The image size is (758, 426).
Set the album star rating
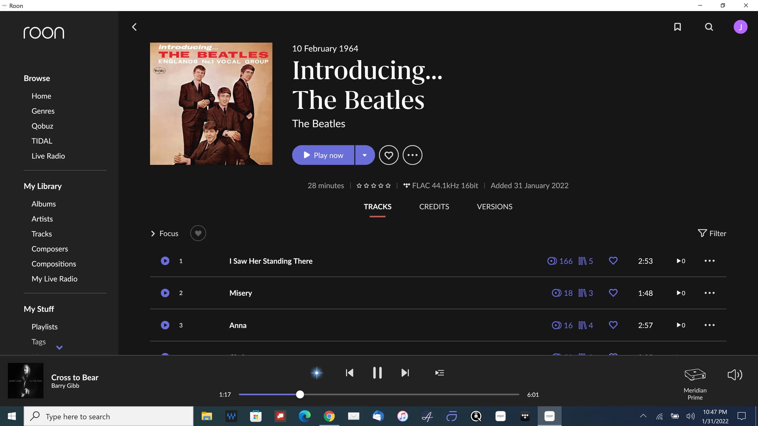click(x=373, y=185)
